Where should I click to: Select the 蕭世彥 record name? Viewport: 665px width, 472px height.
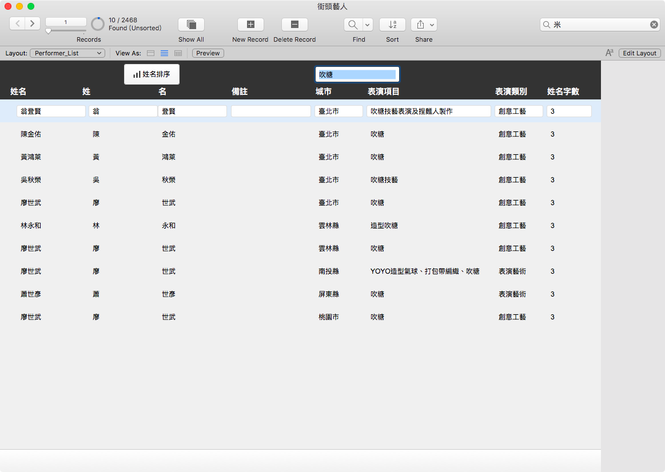coord(31,294)
